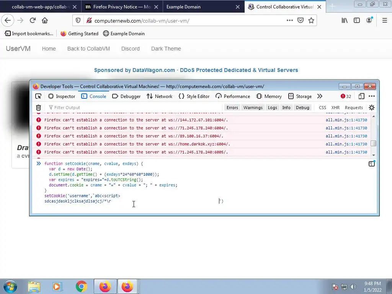Open the Firefox hamburger menu
This screenshot has height=294, width=392.
coord(385,21)
